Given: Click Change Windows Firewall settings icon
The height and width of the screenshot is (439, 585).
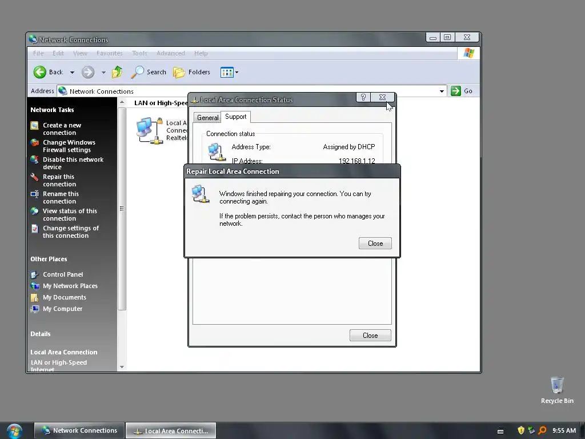Looking at the screenshot, I should 35,142.
